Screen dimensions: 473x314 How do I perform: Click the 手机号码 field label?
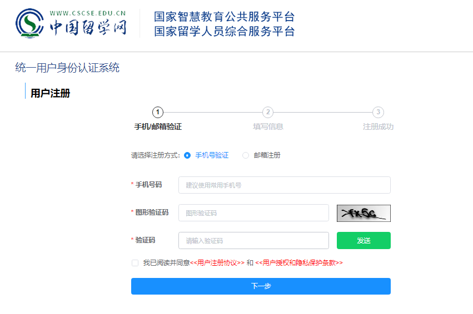148,185
